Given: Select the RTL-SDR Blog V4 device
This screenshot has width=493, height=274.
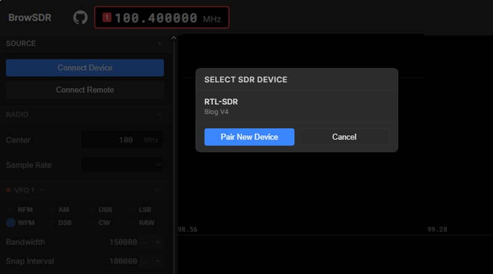Looking at the screenshot, I should [296, 106].
